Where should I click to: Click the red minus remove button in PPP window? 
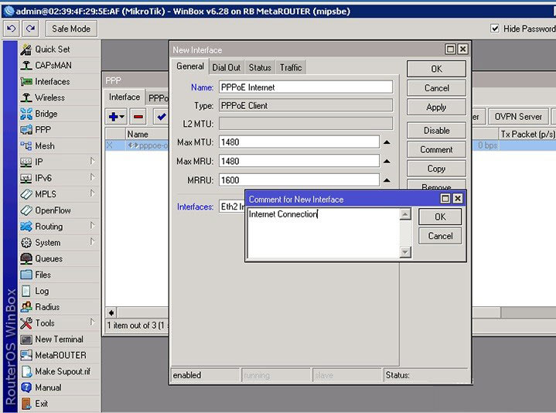[x=138, y=117]
